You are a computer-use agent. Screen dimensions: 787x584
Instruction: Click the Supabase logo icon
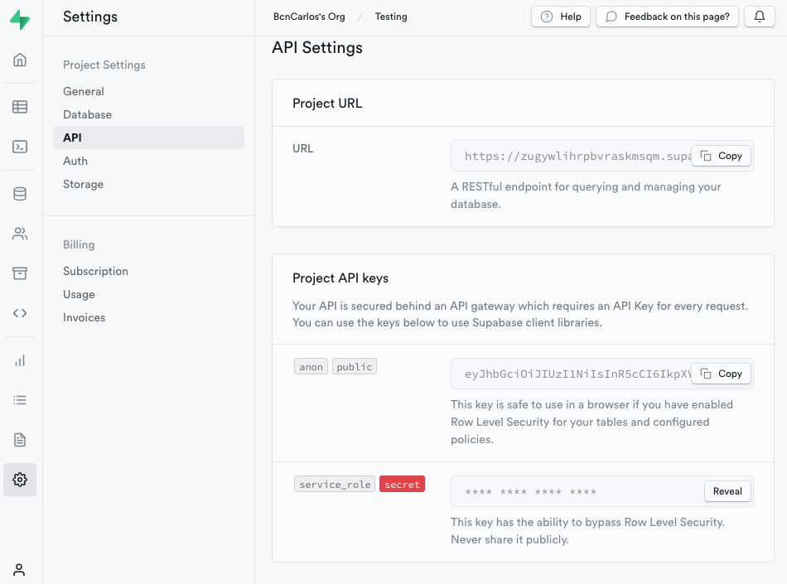pos(20,20)
